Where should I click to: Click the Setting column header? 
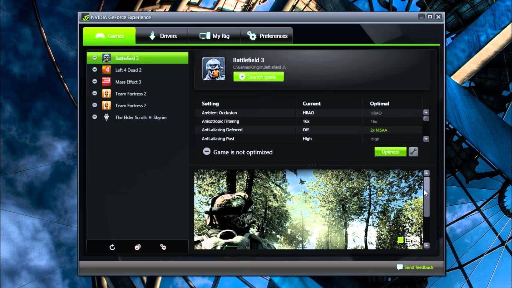(x=210, y=104)
